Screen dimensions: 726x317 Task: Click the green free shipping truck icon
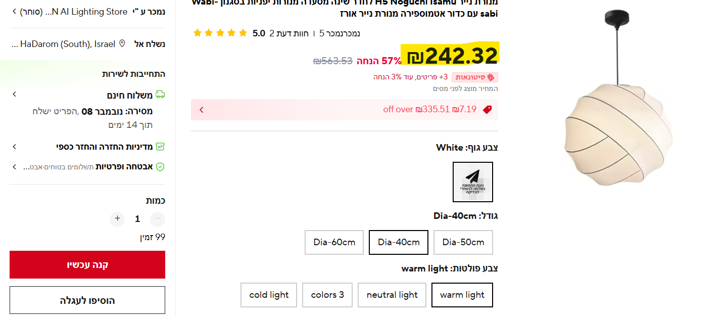click(160, 95)
